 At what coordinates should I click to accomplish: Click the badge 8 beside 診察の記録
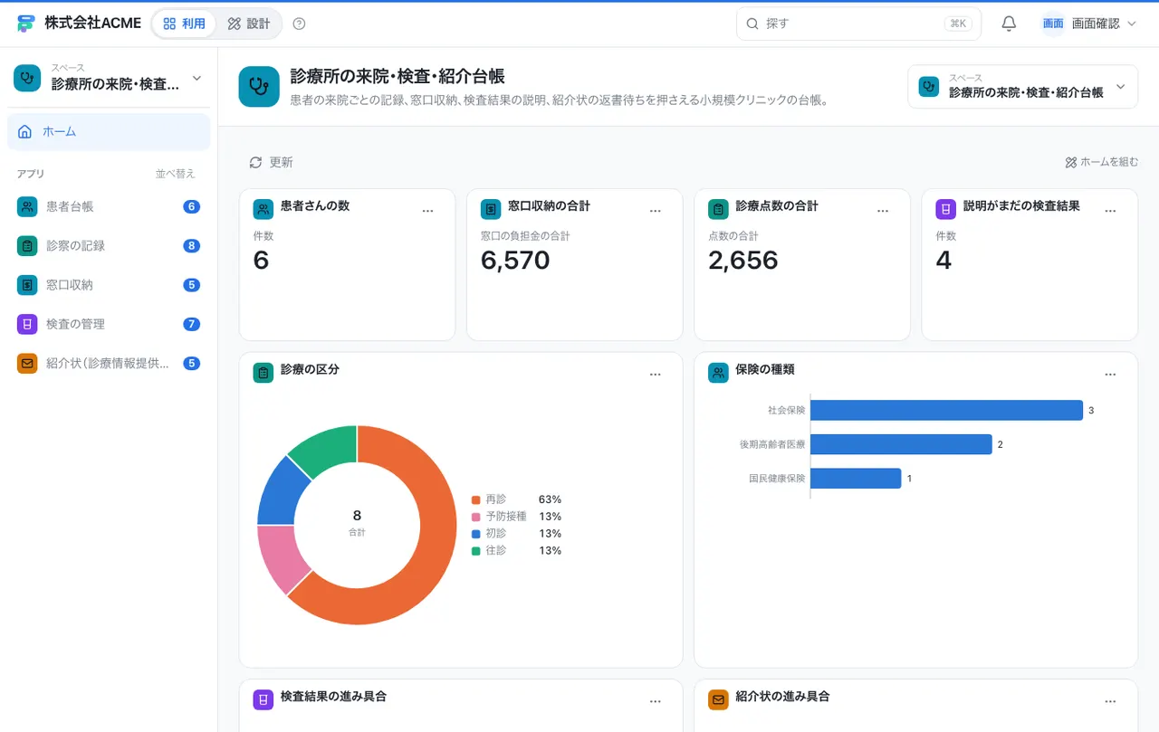click(191, 246)
